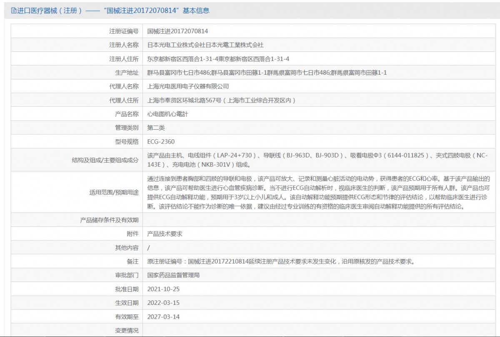Viewport: 500px width, 337px height.
Task: Click the 适用范围/预期用途 label
Action: click(x=114, y=192)
